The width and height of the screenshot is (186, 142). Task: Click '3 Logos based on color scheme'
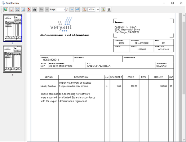(73, 86)
